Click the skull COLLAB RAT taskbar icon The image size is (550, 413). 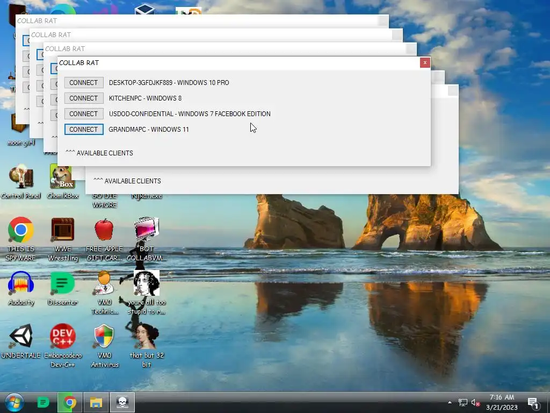click(x=122, y=402)
